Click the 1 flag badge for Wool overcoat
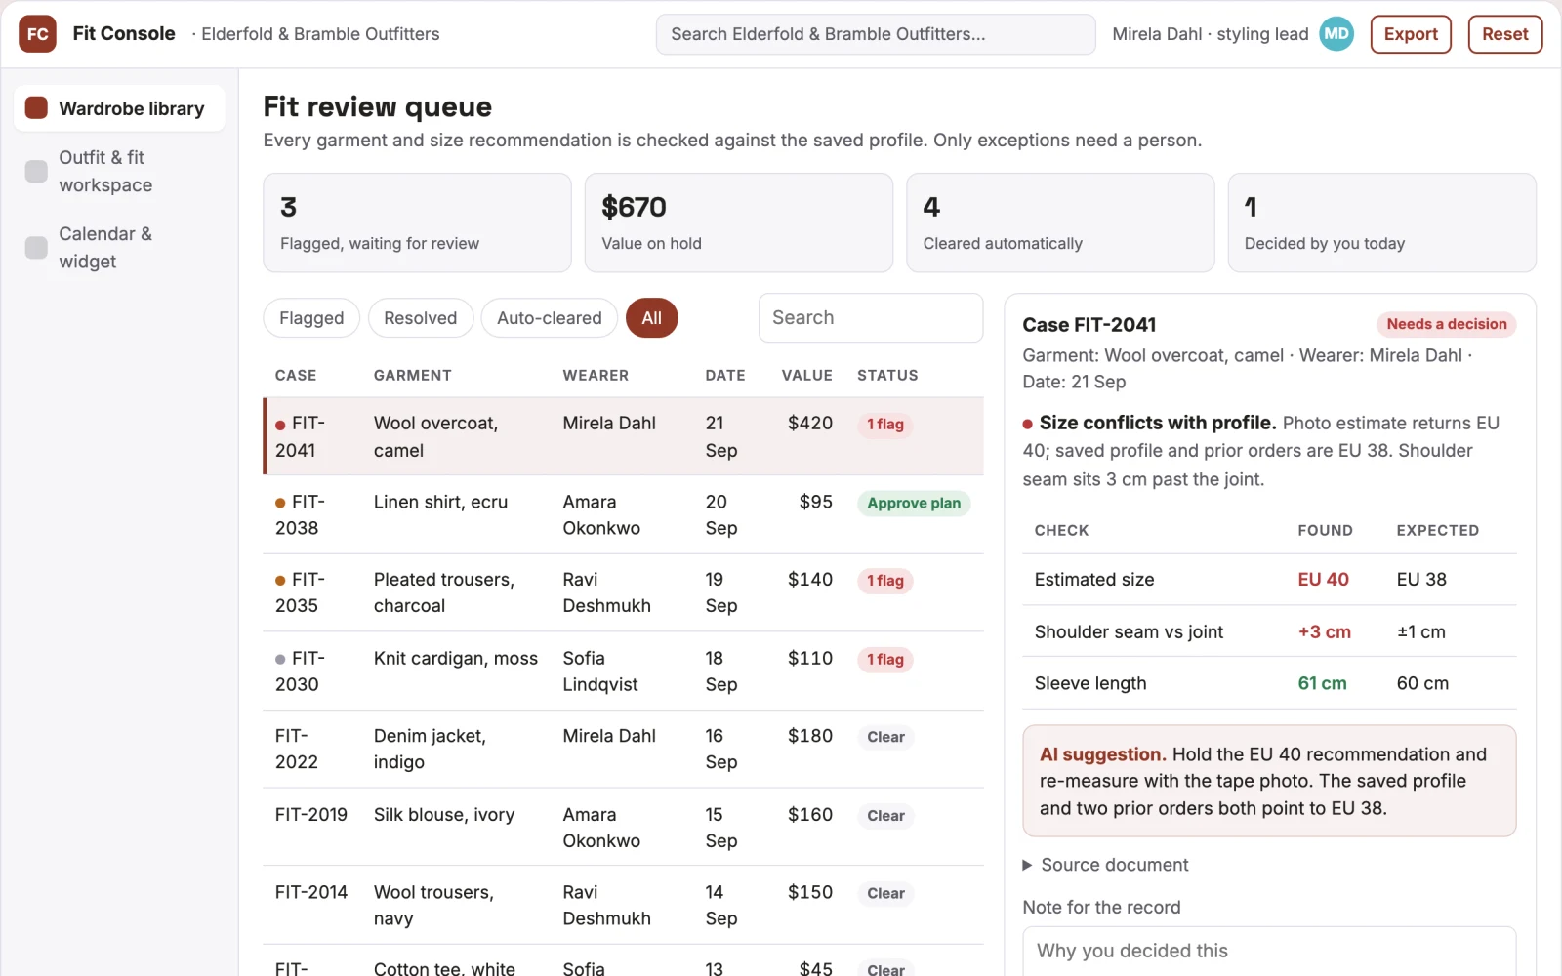The width and height of the screenshot is (1562, 976). (x=885, y=425)
